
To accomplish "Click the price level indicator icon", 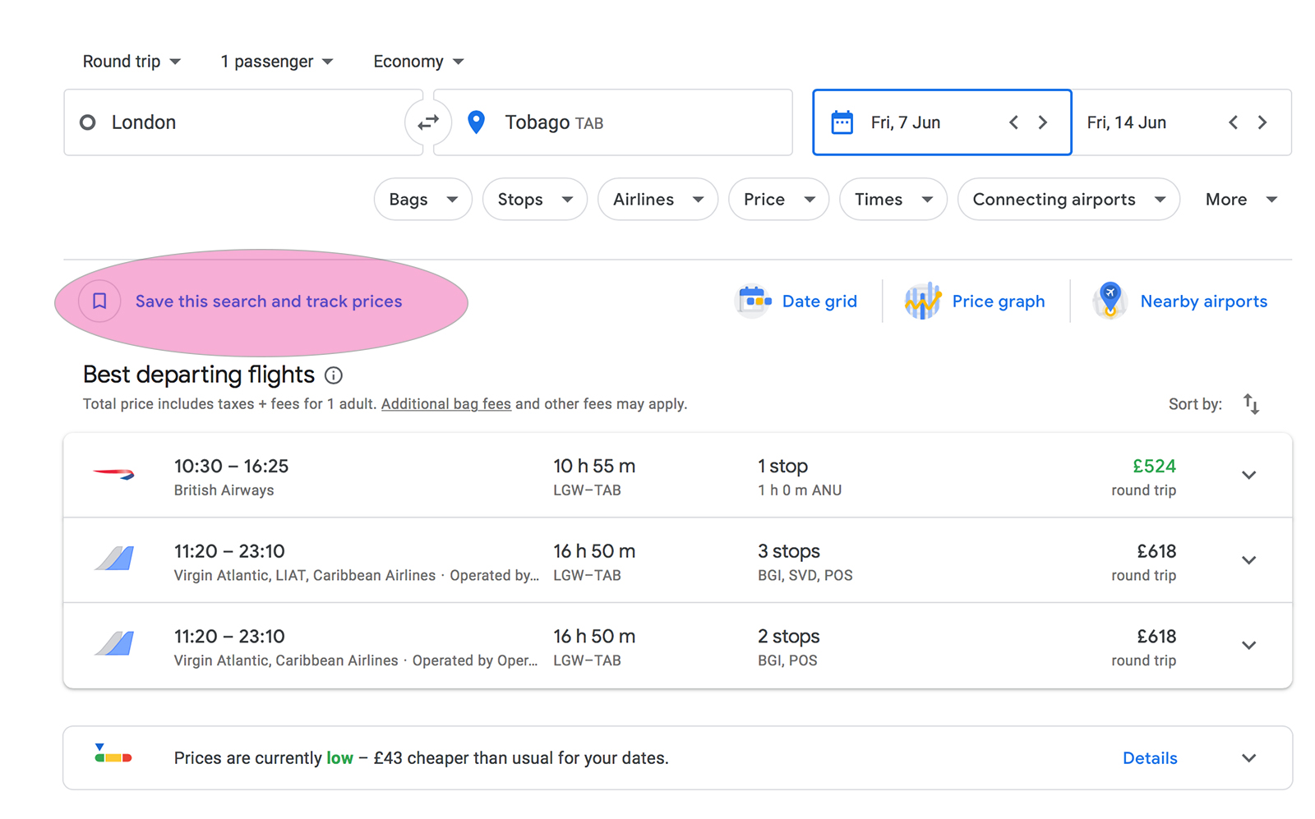I will (x=113, y=754).
